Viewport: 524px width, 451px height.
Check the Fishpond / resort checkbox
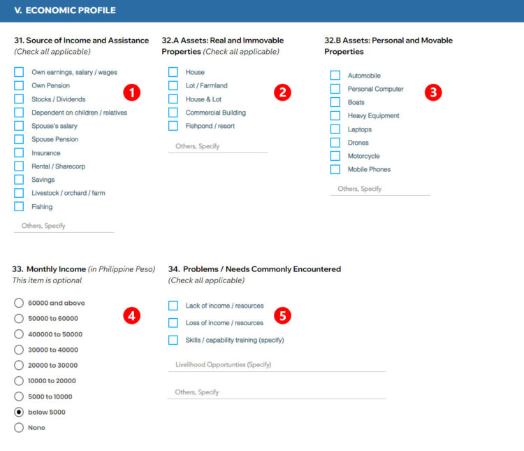[173, 126]
